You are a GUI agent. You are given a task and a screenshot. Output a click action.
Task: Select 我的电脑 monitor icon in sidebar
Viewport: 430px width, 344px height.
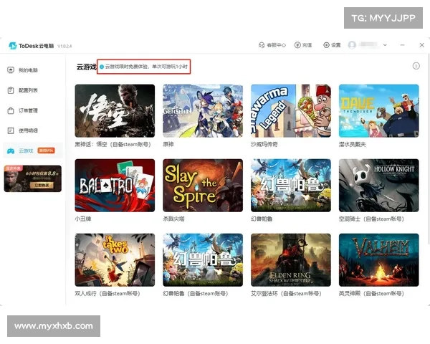(x=11, y=70)
